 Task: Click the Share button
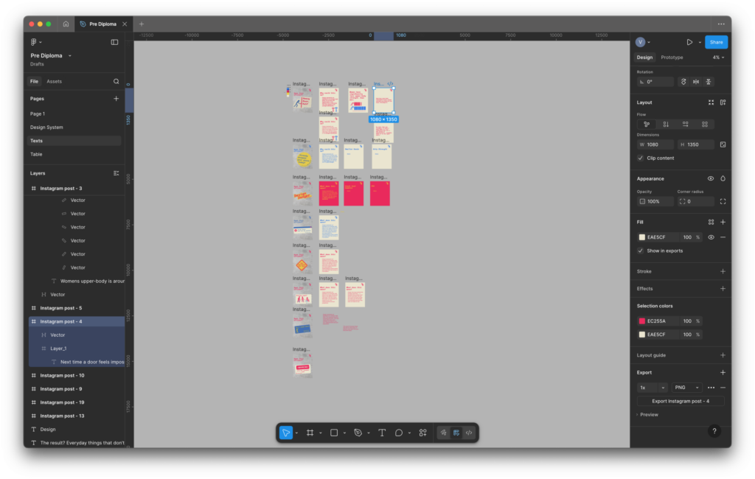[x=716, y=42]
